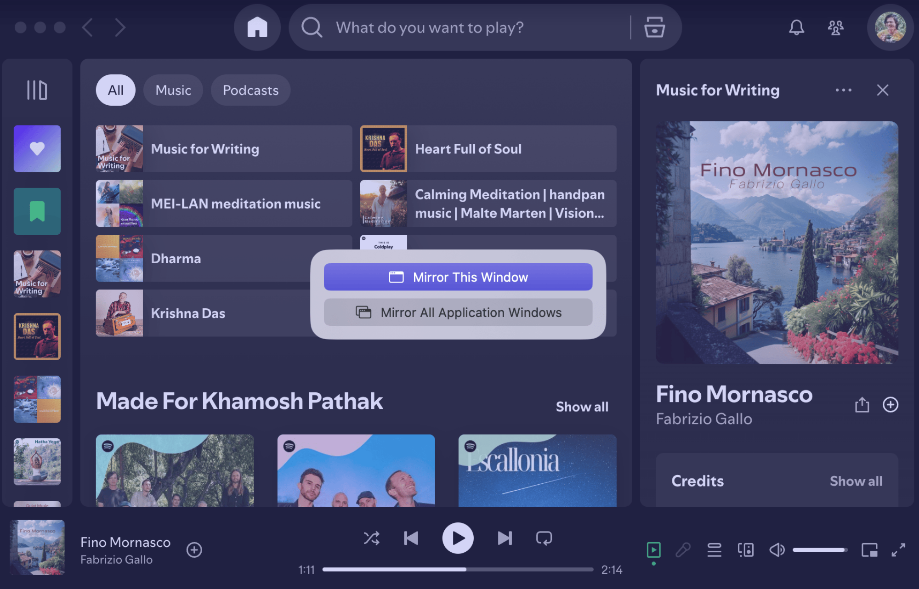
Task: Open Music for Writing in sidebar
Action: 37,274
